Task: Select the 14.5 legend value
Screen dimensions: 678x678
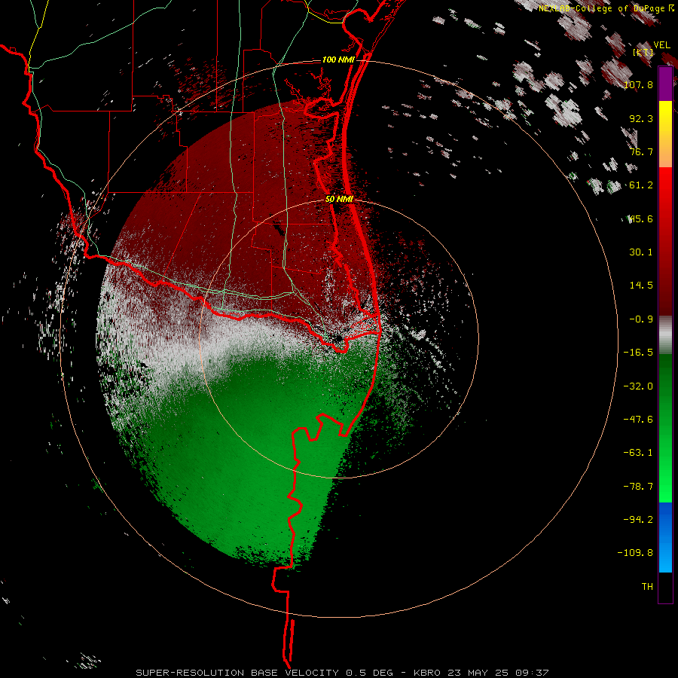Action: click(641, 286)
